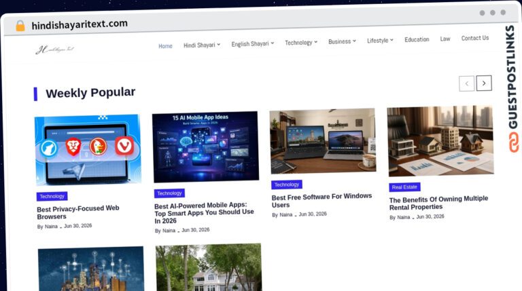Open Best Privacy-Focused Web Browsers article
This screenshot has width=522, height=291.
[78, 212]
